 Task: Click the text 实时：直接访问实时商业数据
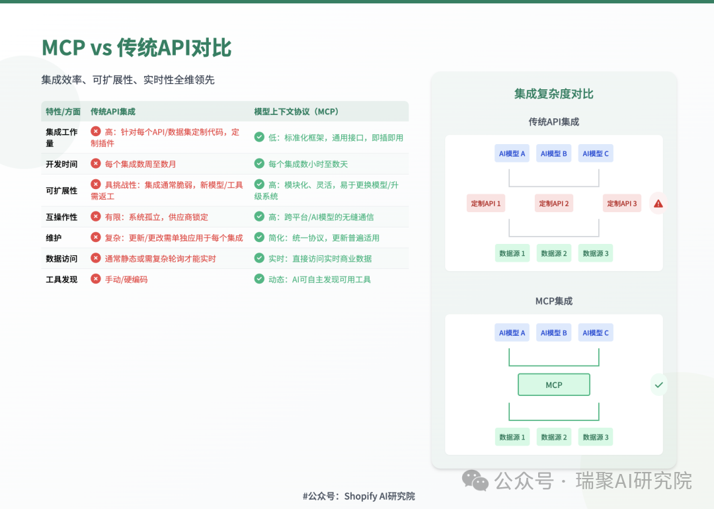tap(320, 258)
